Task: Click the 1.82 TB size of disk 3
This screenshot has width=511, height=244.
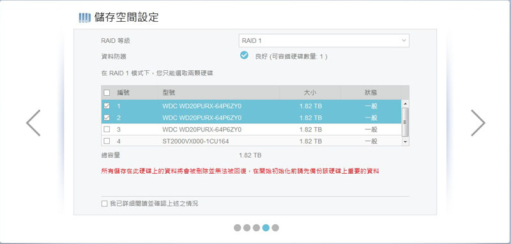Action: click(x=310, y=129)
